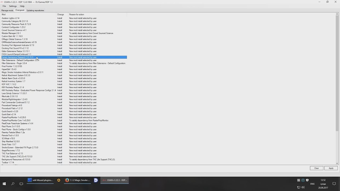The image size is (340, 191).
Task: Select KSP AVC 1.1.6.2 row
Action: (64, 84)
